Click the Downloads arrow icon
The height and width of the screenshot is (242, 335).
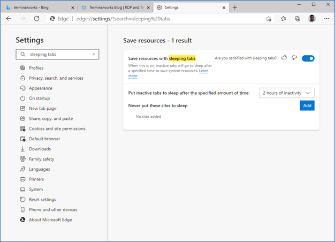coord(22,149)
